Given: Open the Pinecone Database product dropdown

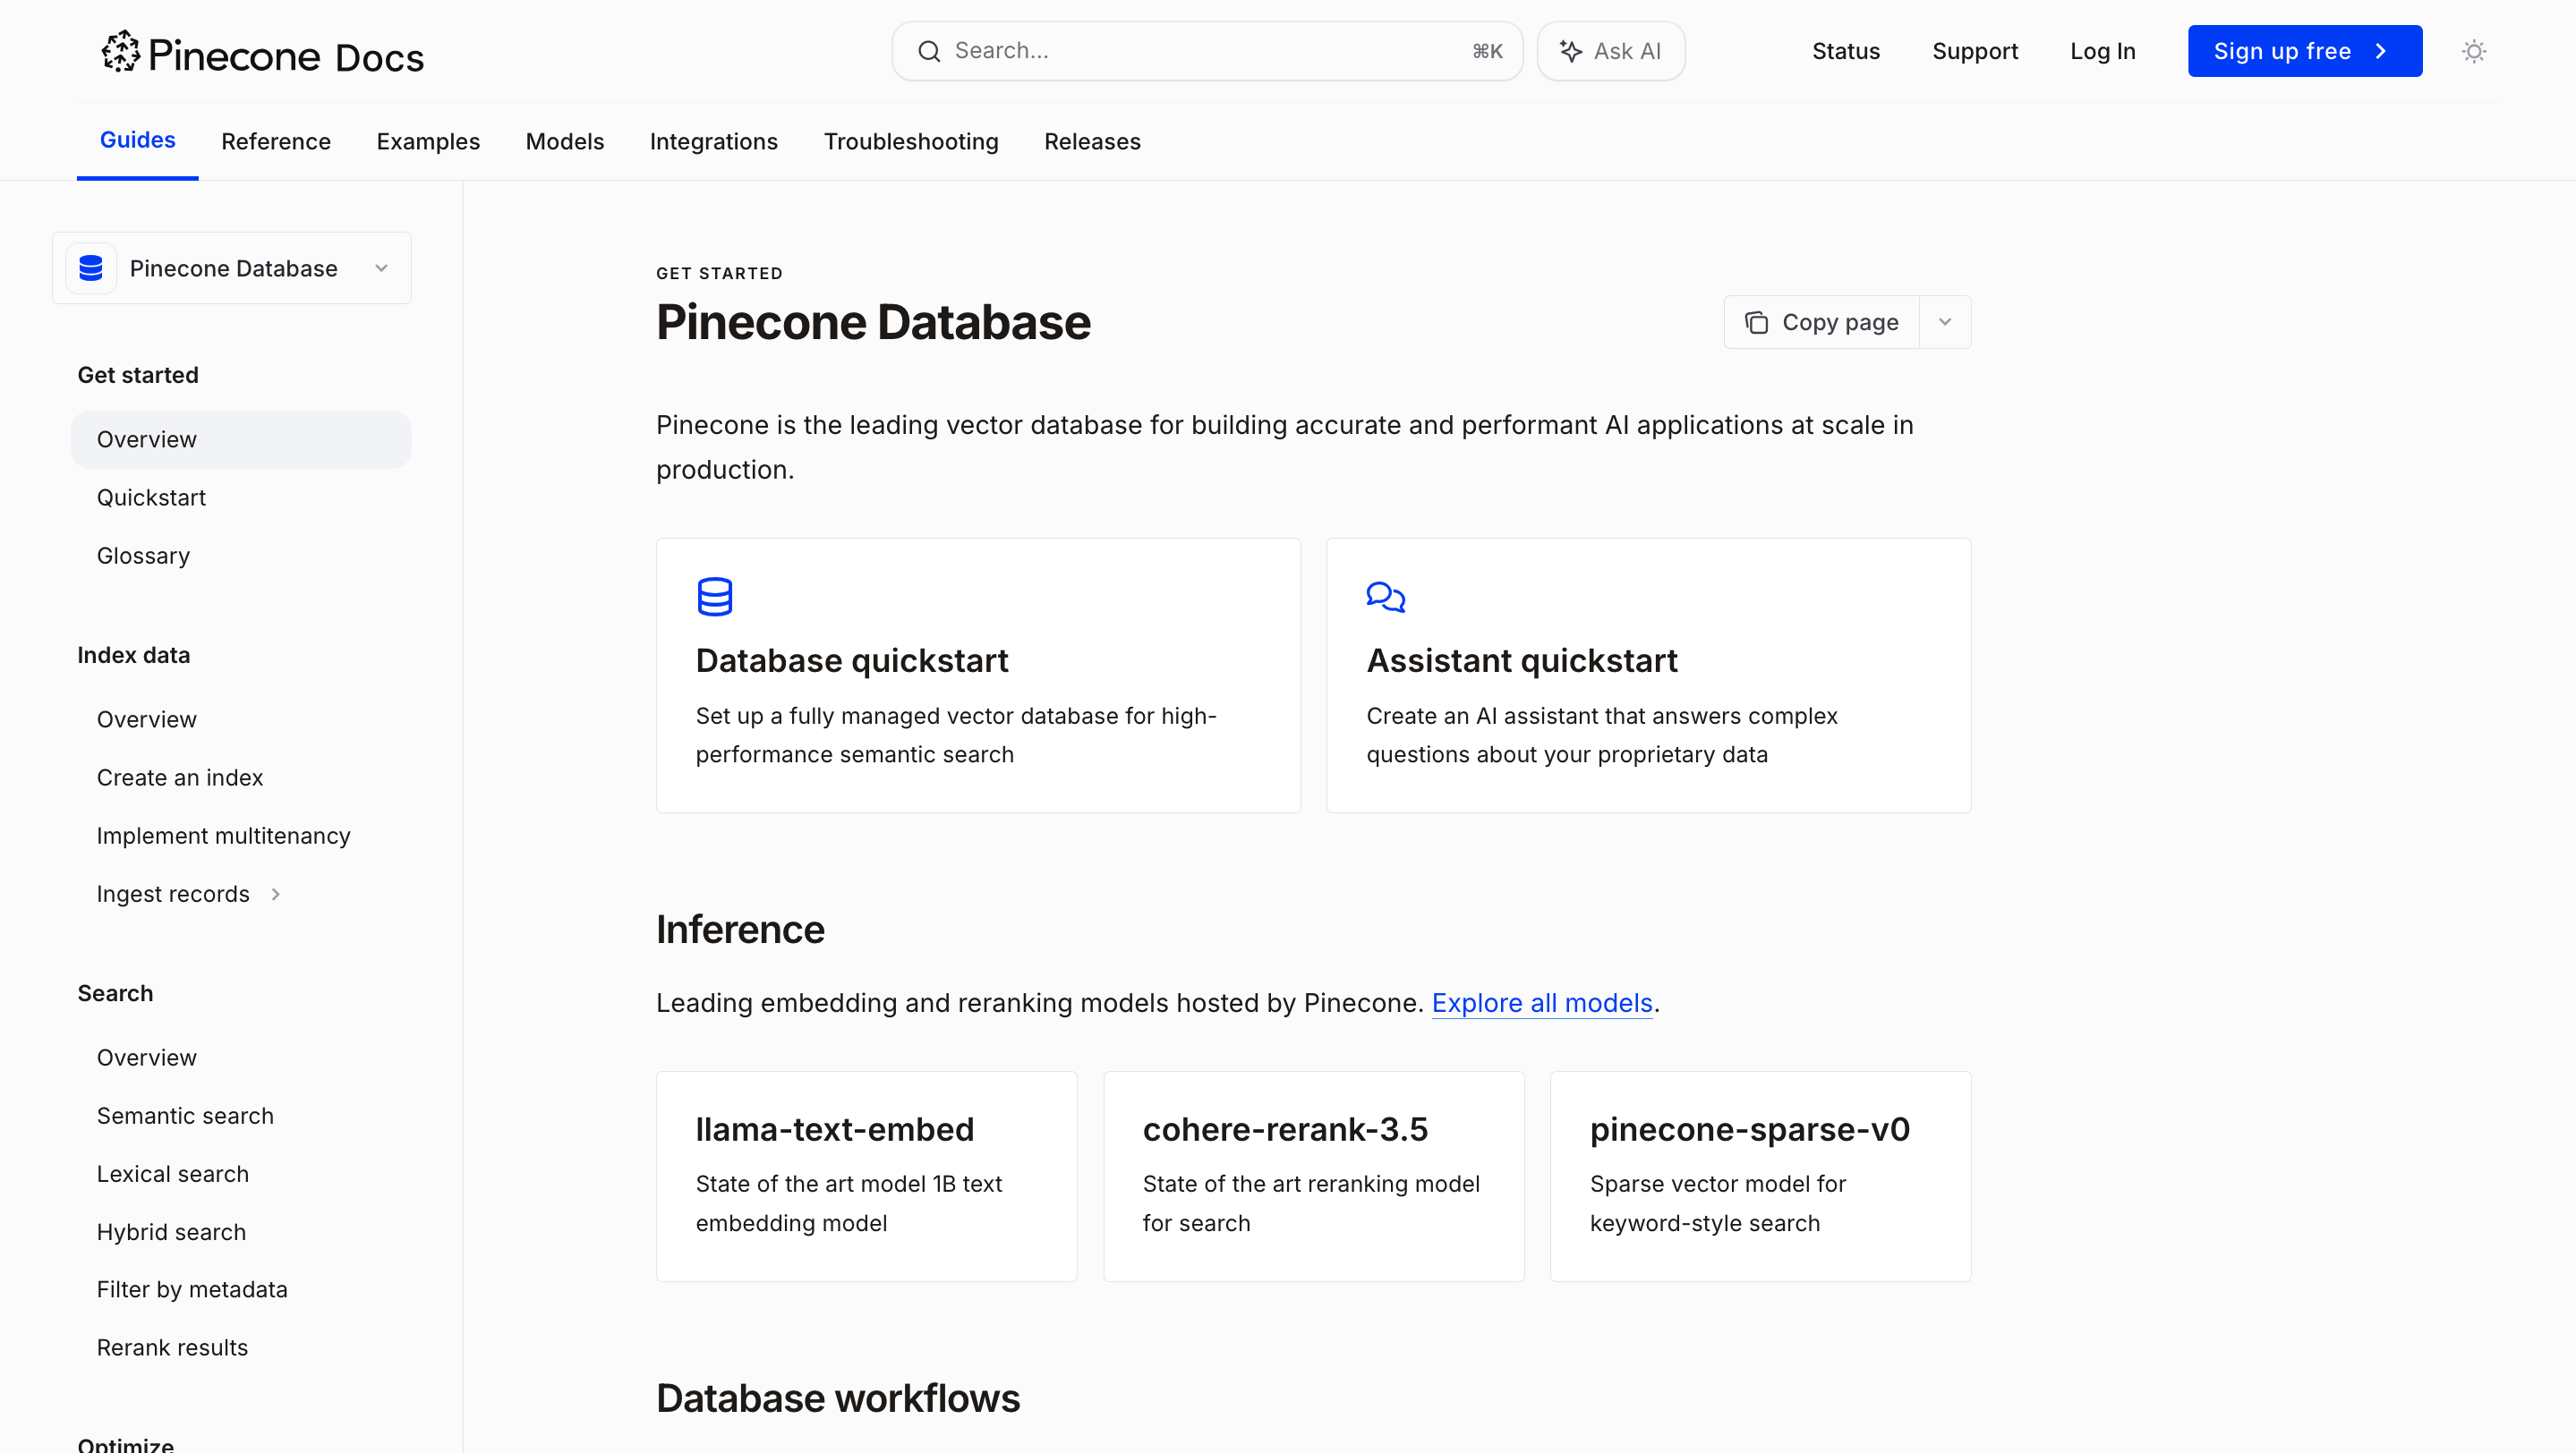Looking at the screenshot, I should pyautogui.click(x=381, y=268).
